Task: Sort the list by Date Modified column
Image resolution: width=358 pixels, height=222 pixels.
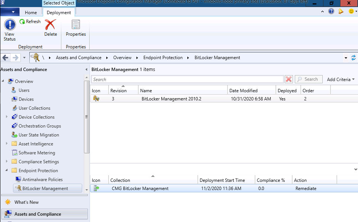Action: point(252,90)
